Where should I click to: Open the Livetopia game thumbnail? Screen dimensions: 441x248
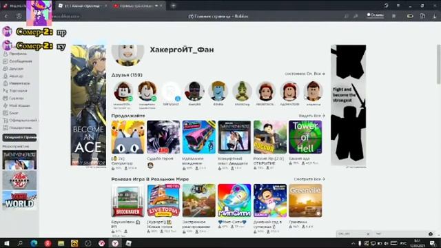(x=163, y=200)
